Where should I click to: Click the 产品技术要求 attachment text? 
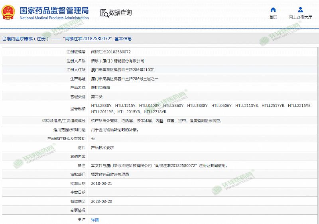(x=102, y=147)
